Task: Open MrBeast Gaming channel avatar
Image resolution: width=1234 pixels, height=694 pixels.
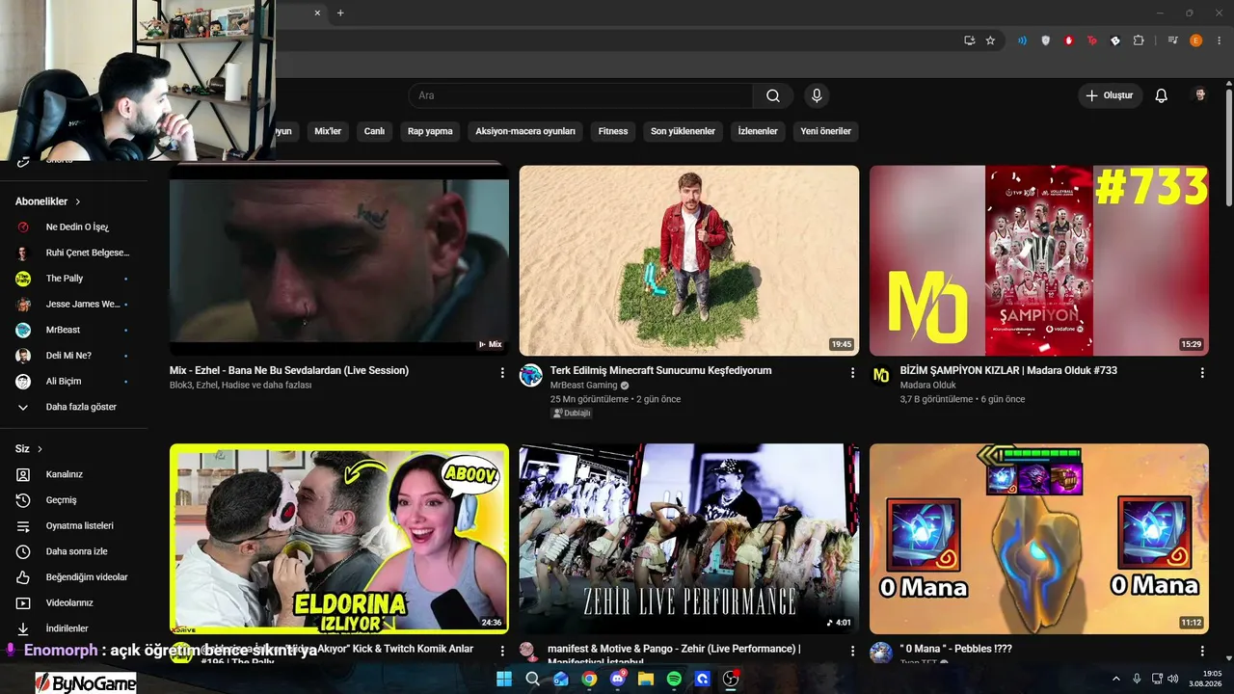Action: [x=531, y=375]
